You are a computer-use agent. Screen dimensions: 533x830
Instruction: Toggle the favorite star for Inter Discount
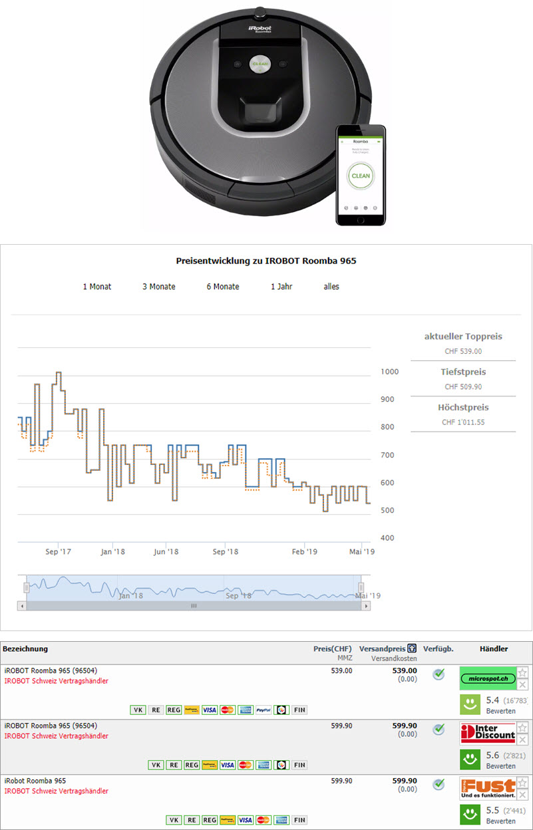point(522,728)
